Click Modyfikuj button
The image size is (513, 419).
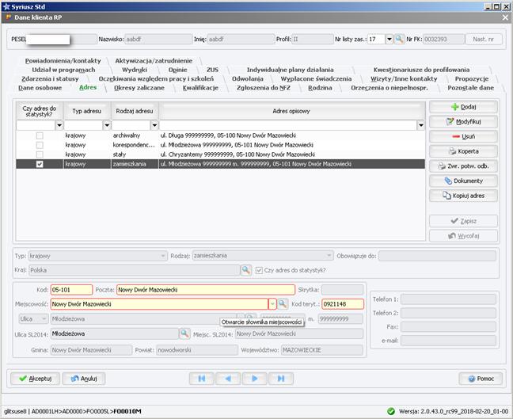(x=463, y=121)
